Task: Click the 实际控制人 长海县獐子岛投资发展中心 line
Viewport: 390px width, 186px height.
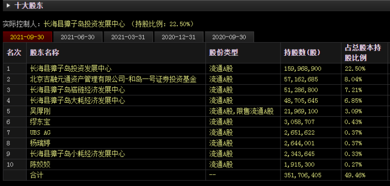Action: (98, 24)
